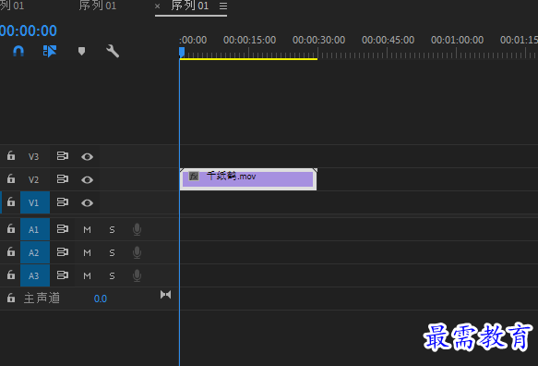Viewport: 538px width, 366px height.
Task: Open timeline display settings wrench
Action: [113, 51]
